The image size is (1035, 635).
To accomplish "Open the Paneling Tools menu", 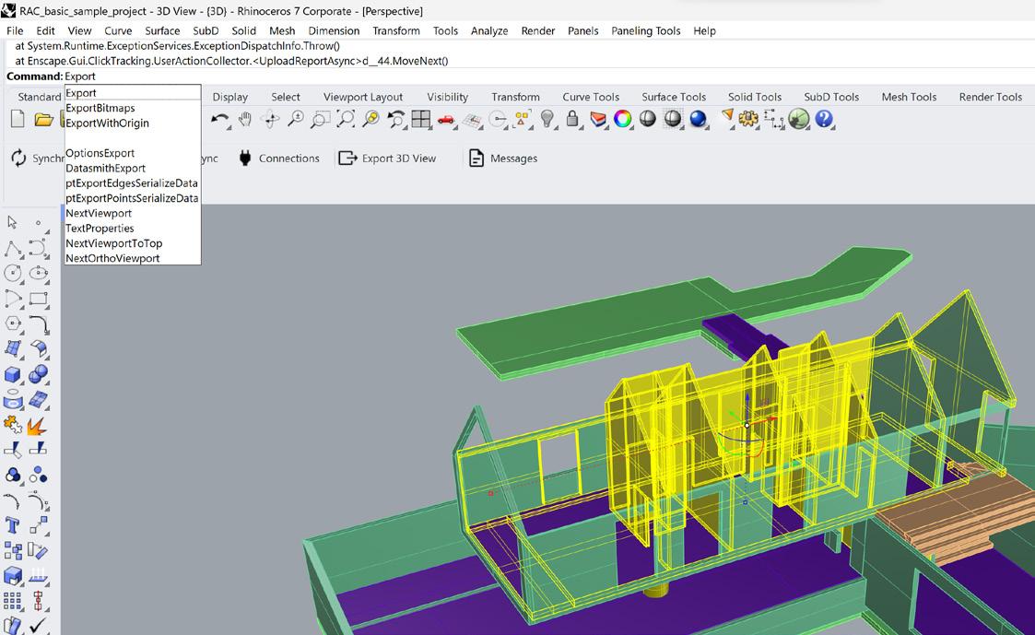I will (x=645, y=30).
